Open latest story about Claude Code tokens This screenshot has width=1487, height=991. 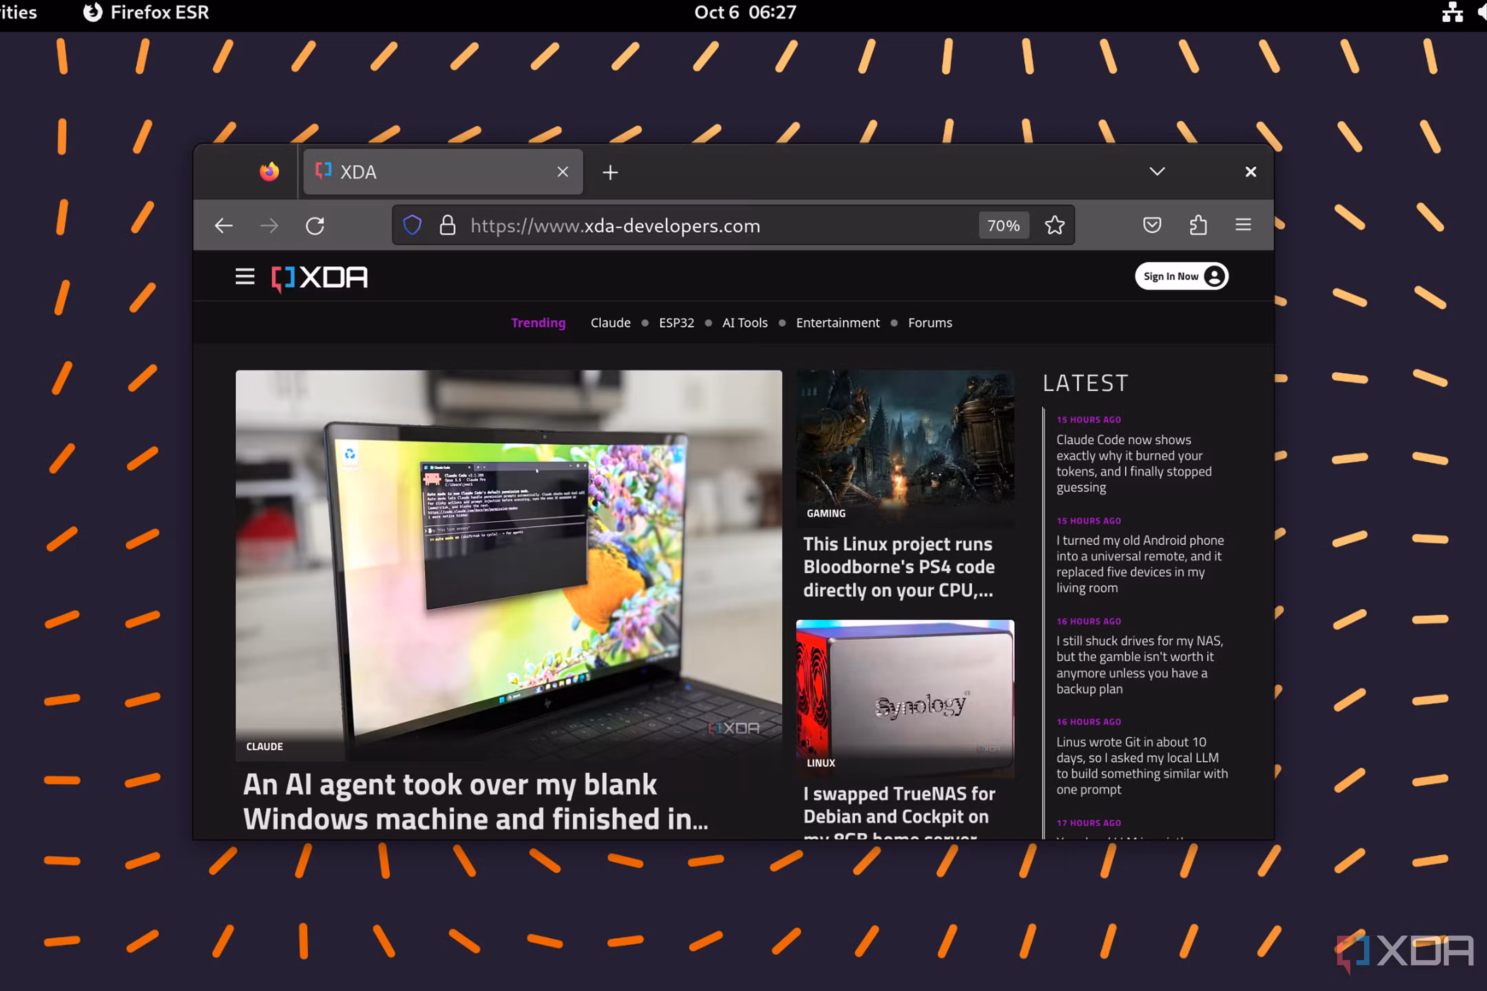pos(1133,463)
